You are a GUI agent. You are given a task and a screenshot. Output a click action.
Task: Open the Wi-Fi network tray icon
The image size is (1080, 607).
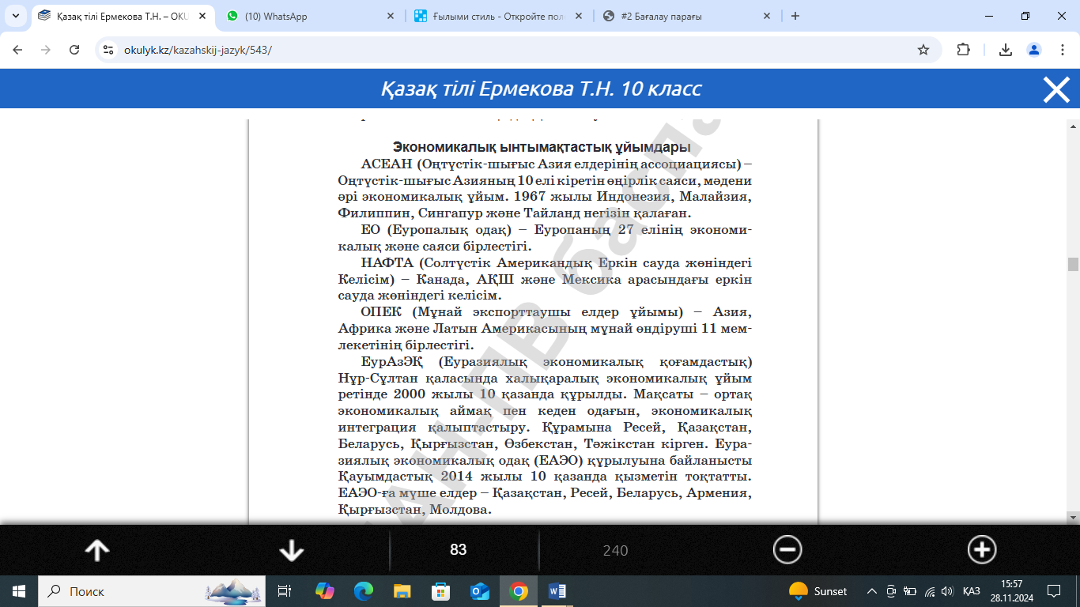coord(930,591)
